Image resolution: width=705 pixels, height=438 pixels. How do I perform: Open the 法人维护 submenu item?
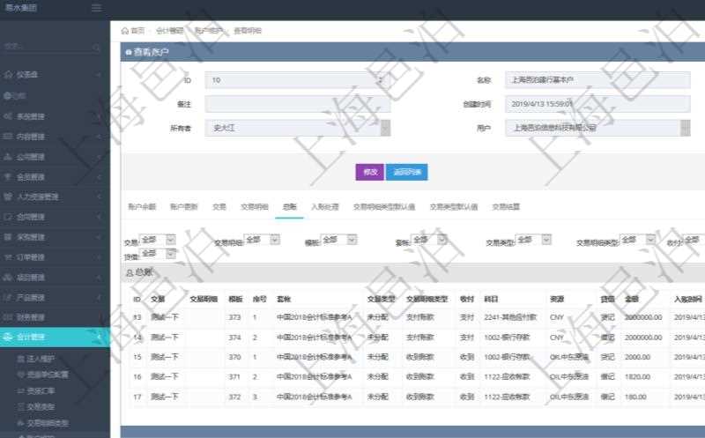(41, 359)
